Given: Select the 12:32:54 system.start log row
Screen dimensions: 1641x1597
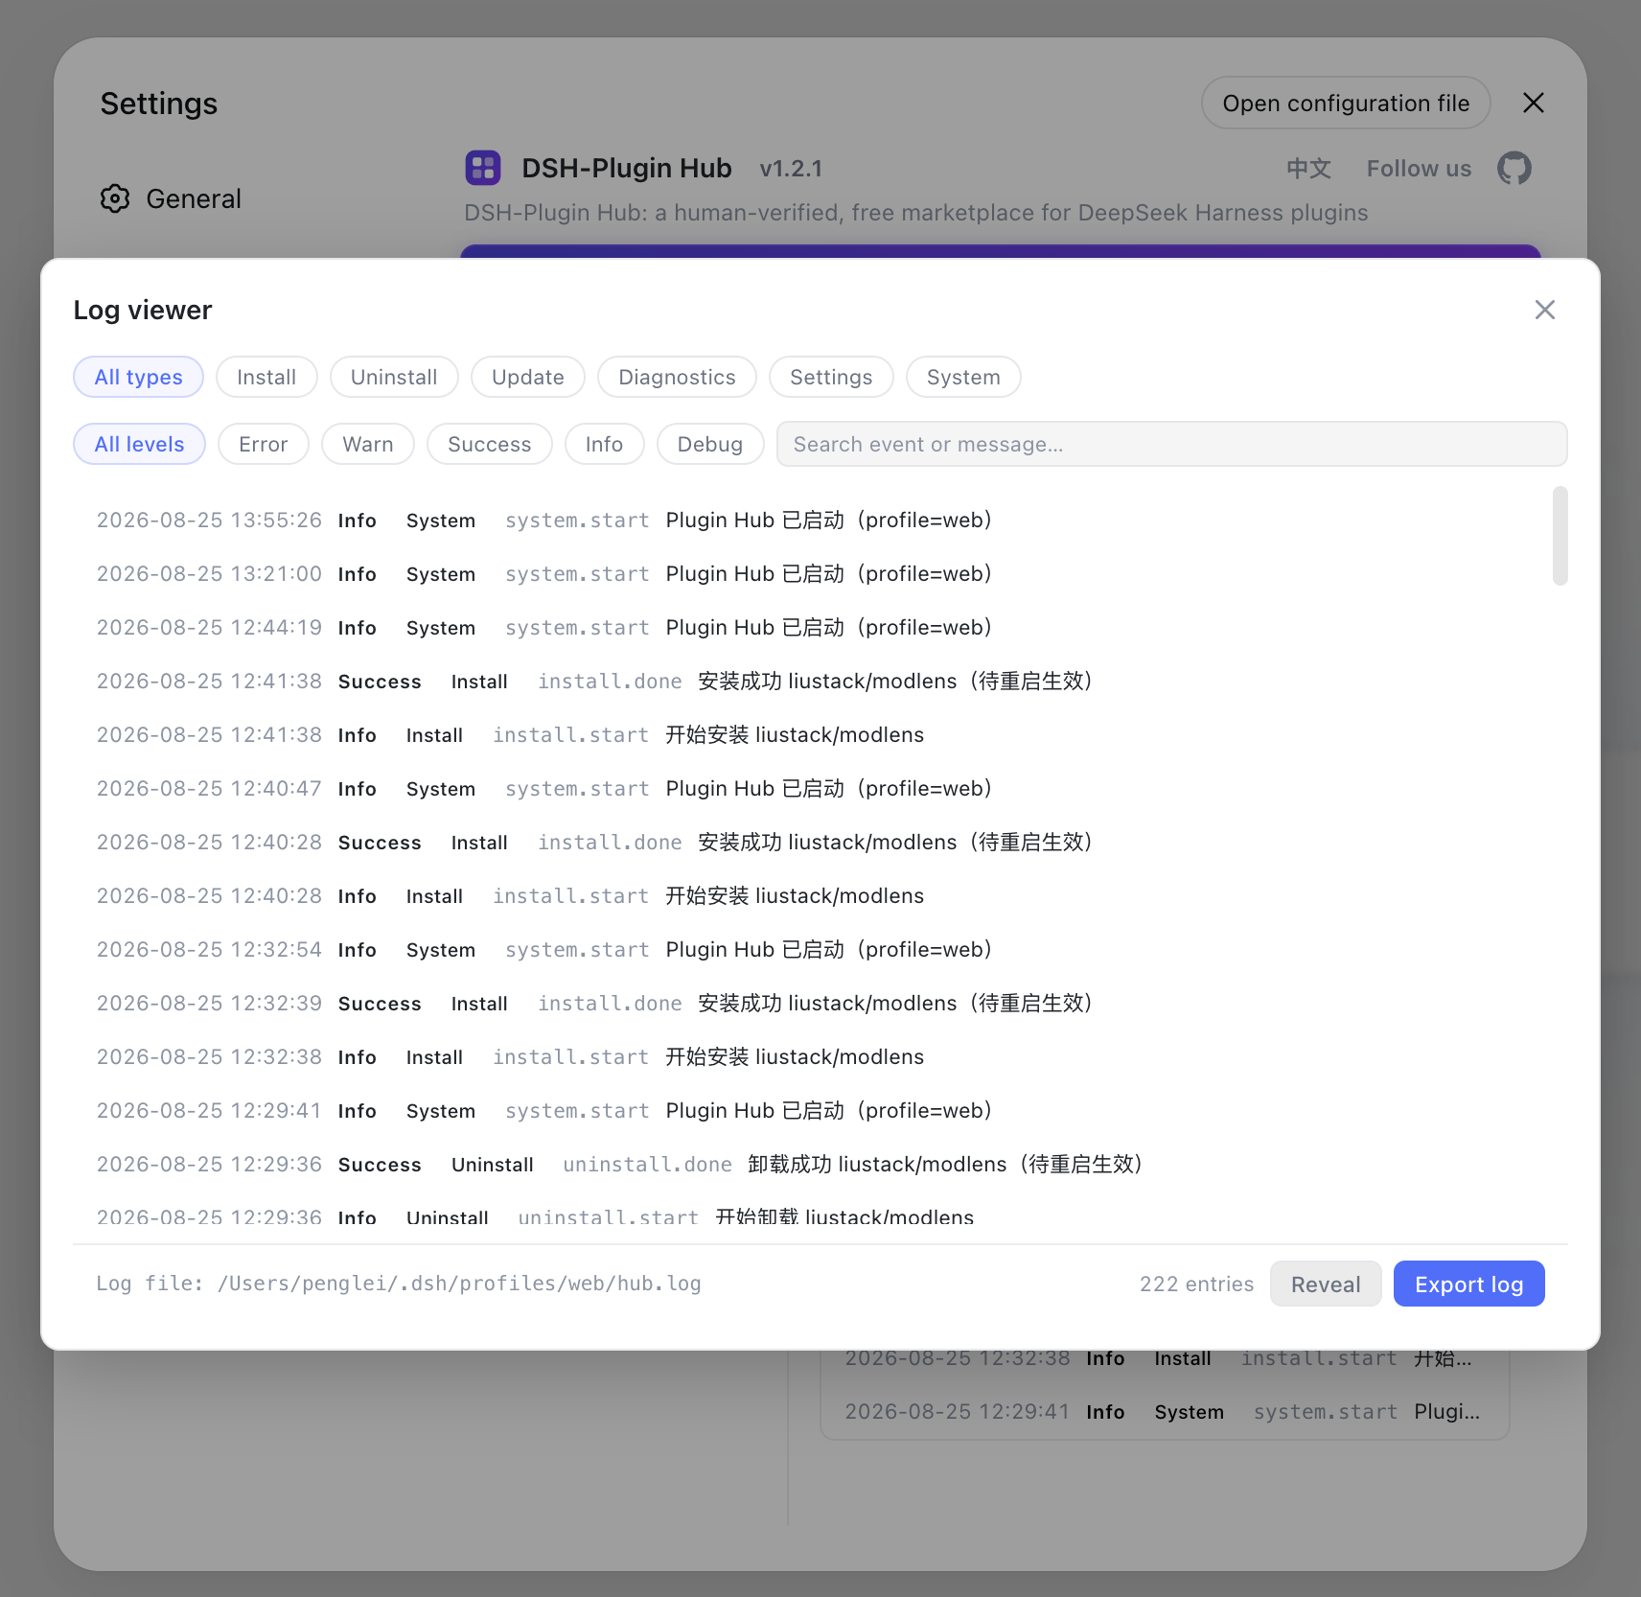Looking at the screenshot, I should point(811,949).
